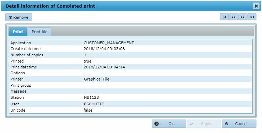Select the user value ESCHUTTE
This screenshot has width=262, height=133.
[94, 104]
